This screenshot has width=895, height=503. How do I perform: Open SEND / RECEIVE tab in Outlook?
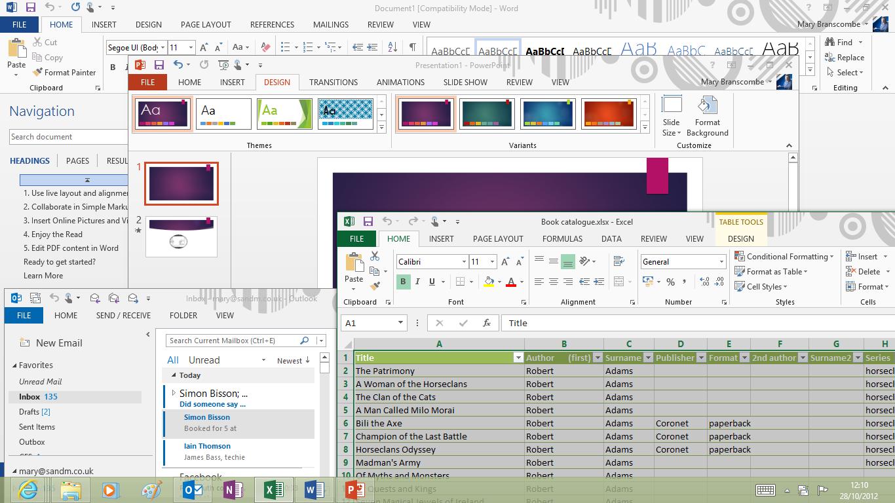123,315
